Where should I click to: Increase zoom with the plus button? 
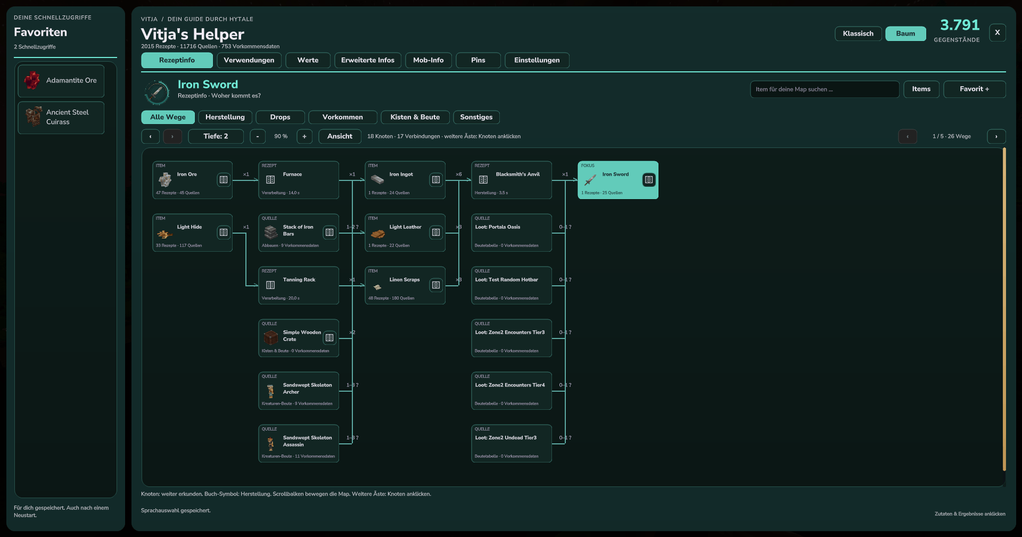point(304,136)
